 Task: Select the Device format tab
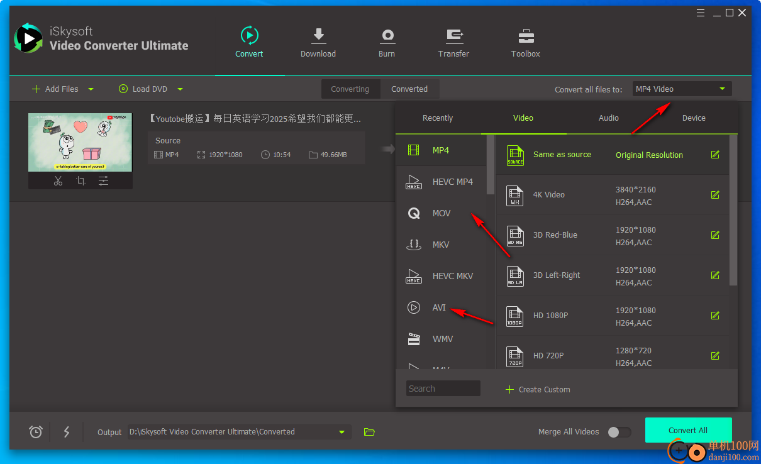(x=694, y=118)
